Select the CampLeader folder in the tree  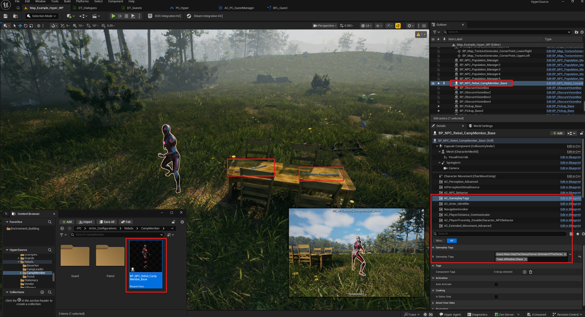[x=35, y=269]
